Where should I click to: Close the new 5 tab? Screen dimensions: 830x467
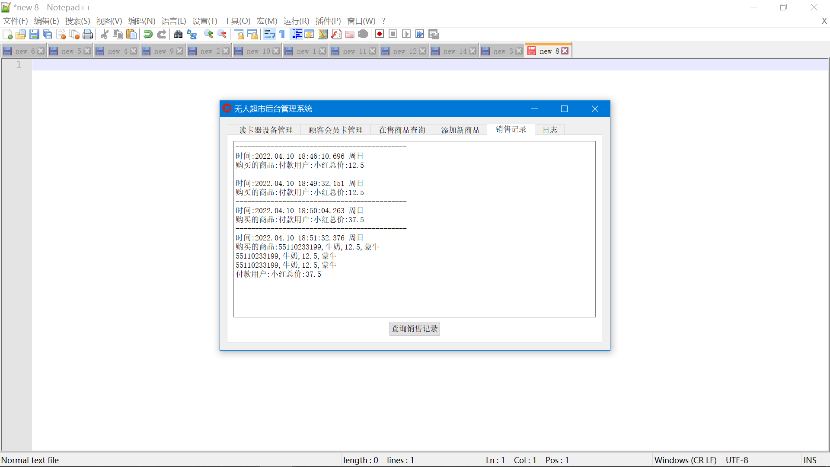pyautogui.click(x=87, y=51)
